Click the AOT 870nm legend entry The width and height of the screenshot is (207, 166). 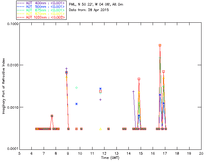41,14
